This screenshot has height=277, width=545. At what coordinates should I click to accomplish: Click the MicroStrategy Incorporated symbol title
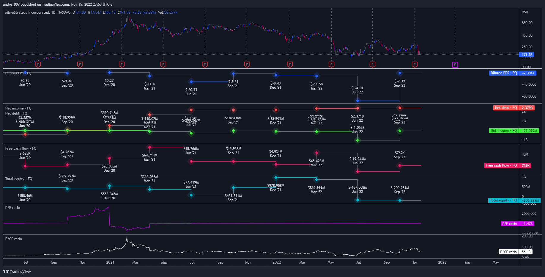tap(27, 12)
